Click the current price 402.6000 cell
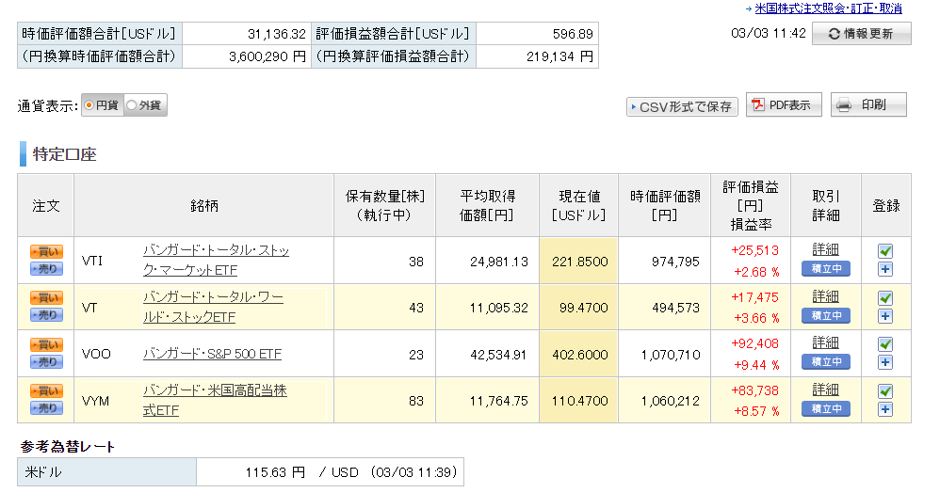The width and height of the screenshot is (940, 493). click(x=579, y=354)
